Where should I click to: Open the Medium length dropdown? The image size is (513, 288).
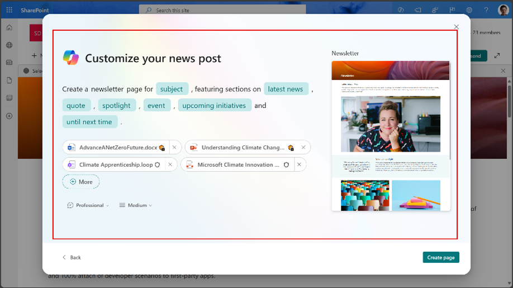(136, 205)
